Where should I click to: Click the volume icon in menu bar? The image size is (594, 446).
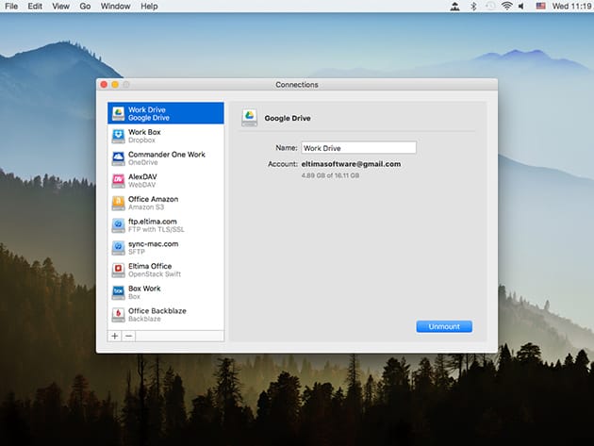click(x=521, y=7)
